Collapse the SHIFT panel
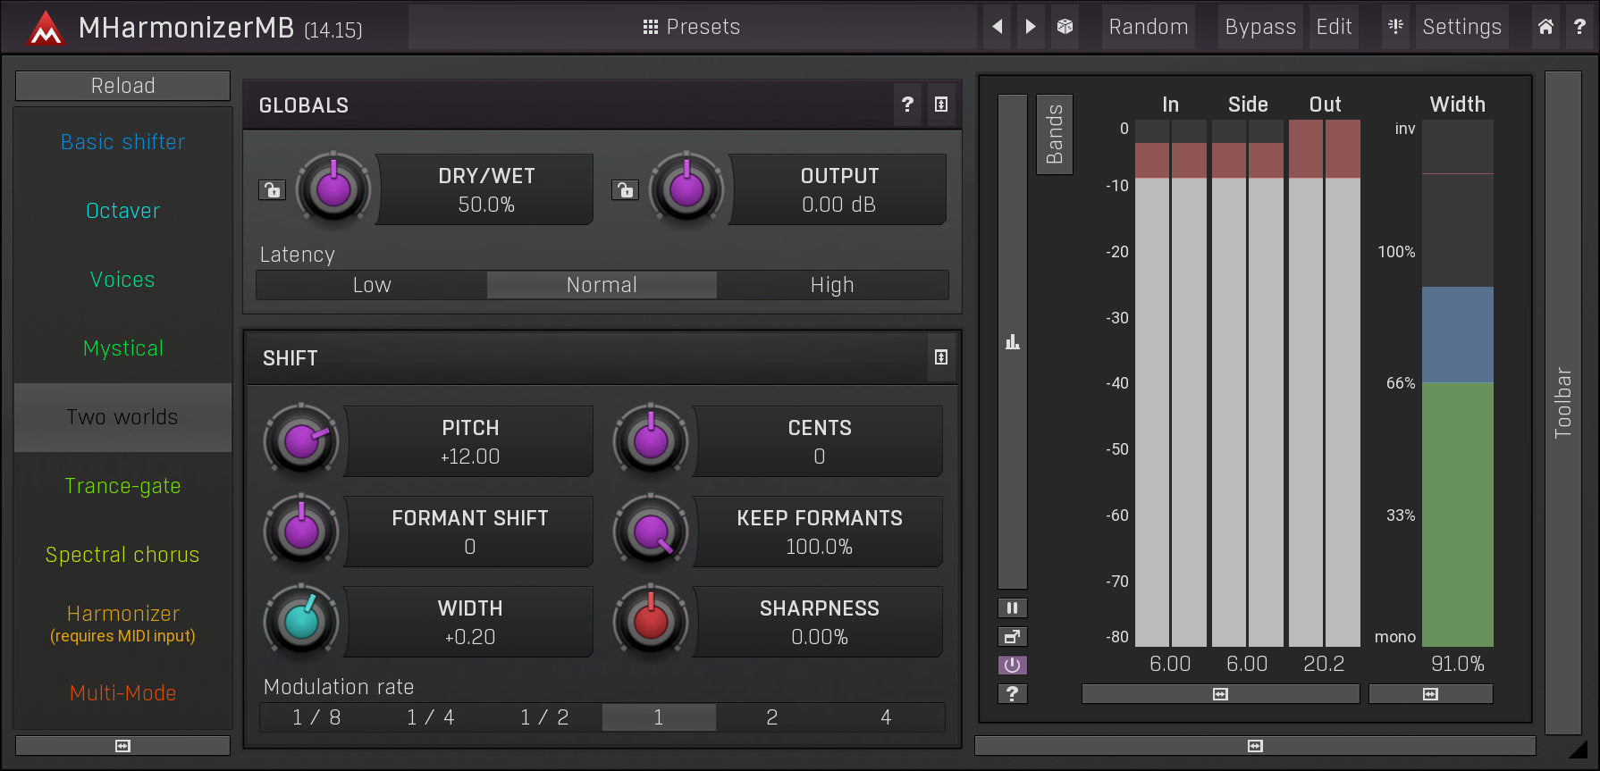This screenshot has height=771, width=1600. click(x=941, y=357)
